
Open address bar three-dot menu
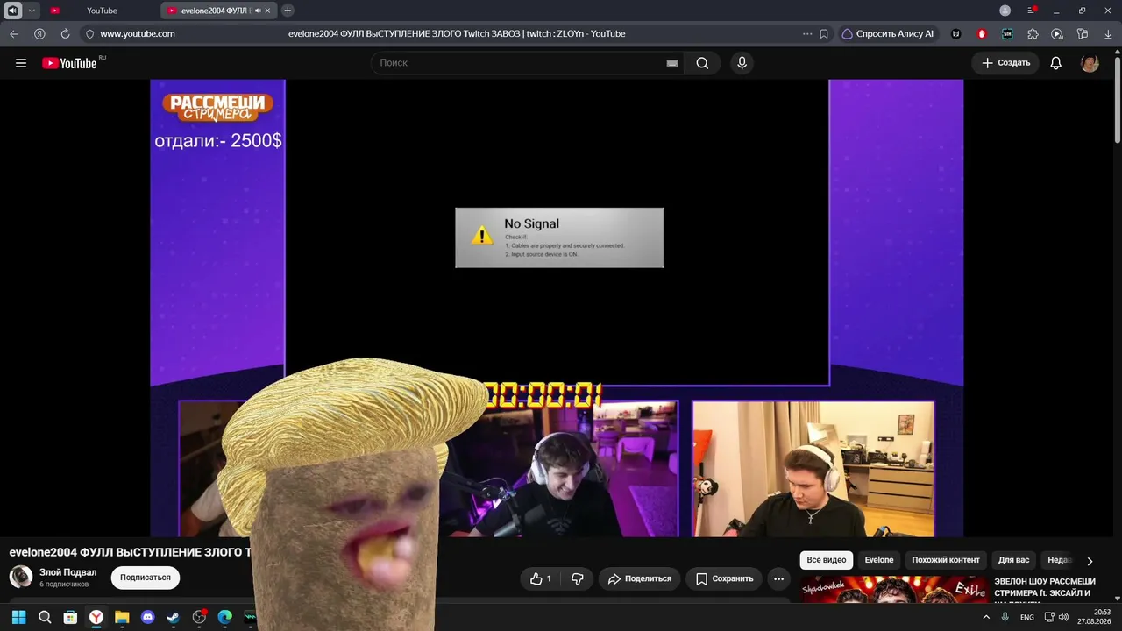[x=807, y=34]
